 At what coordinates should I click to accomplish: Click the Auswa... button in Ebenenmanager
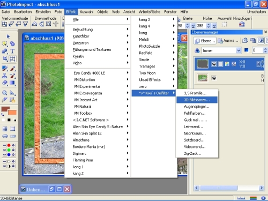point(228,41)
